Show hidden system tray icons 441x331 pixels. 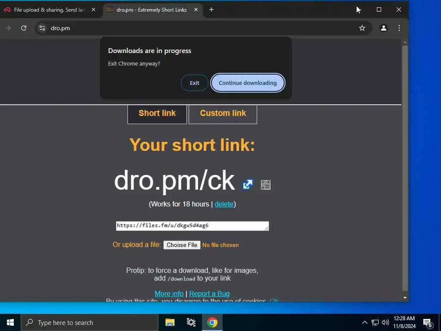pos(364,322)
